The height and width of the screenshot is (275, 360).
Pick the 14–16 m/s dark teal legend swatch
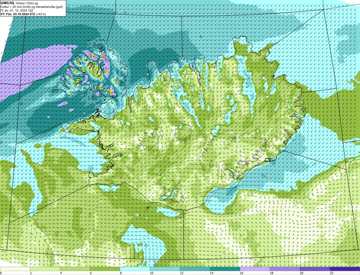pos(225,269)
